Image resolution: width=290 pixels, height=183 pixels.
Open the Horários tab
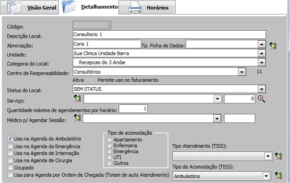click(157, 8)
